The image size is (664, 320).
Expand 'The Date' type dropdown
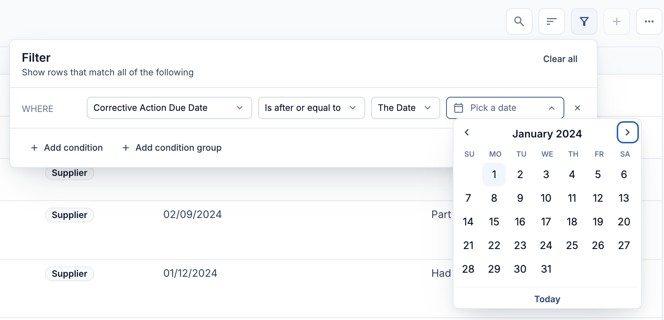coord(405,108)
